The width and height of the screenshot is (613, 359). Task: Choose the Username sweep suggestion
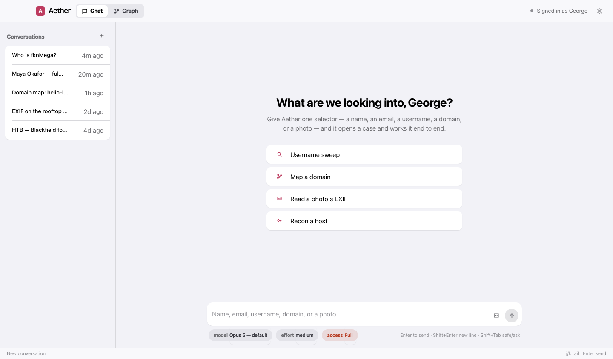coord(364,155)
